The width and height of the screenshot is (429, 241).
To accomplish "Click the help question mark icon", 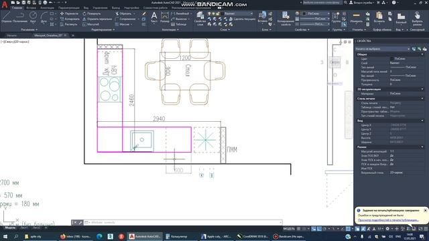I will click(x=393, y=3).
